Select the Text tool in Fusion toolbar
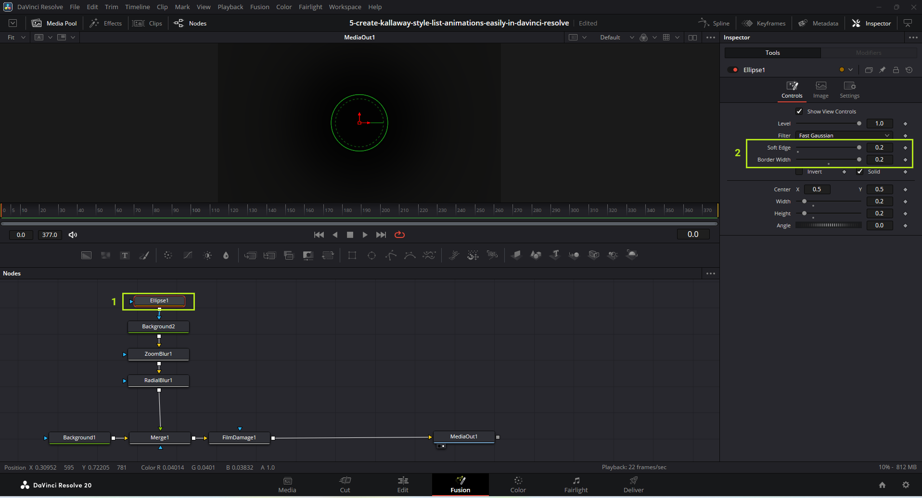This screenshot has width=922, height=498. tap(125, 255)
